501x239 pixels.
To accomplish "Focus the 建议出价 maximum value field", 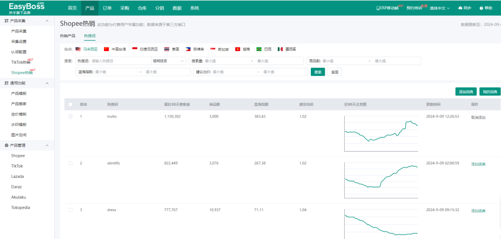I will point(284,72).
